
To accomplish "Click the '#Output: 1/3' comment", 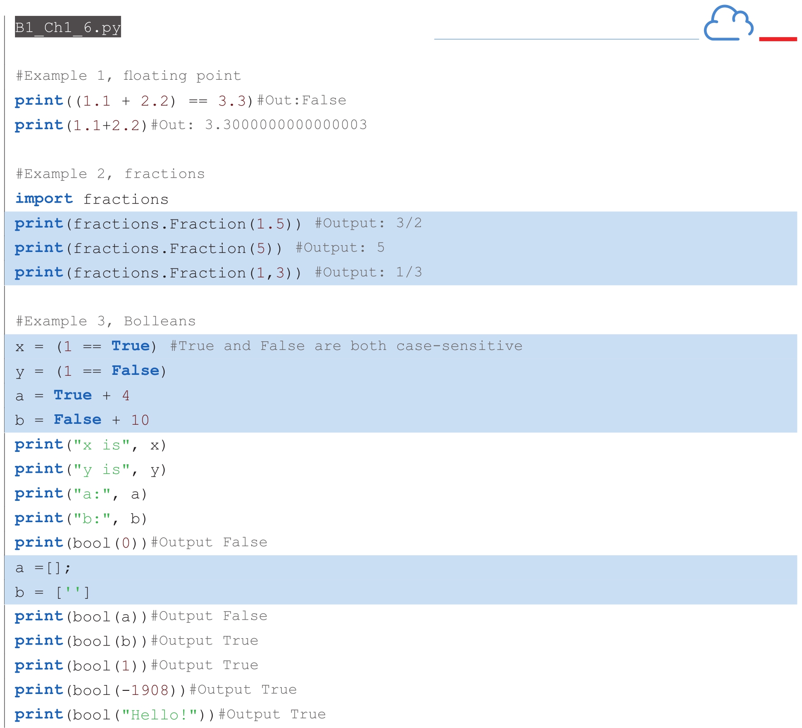I will coord(368,272).
